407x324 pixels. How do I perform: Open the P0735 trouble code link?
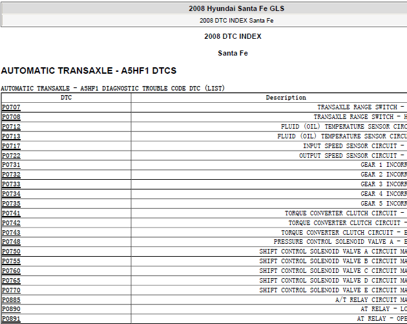coord(11,204)
